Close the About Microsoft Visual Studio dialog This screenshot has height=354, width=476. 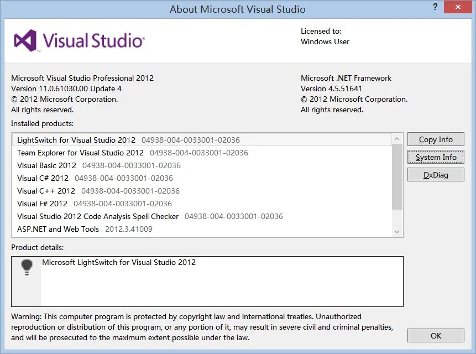point(458,7)
